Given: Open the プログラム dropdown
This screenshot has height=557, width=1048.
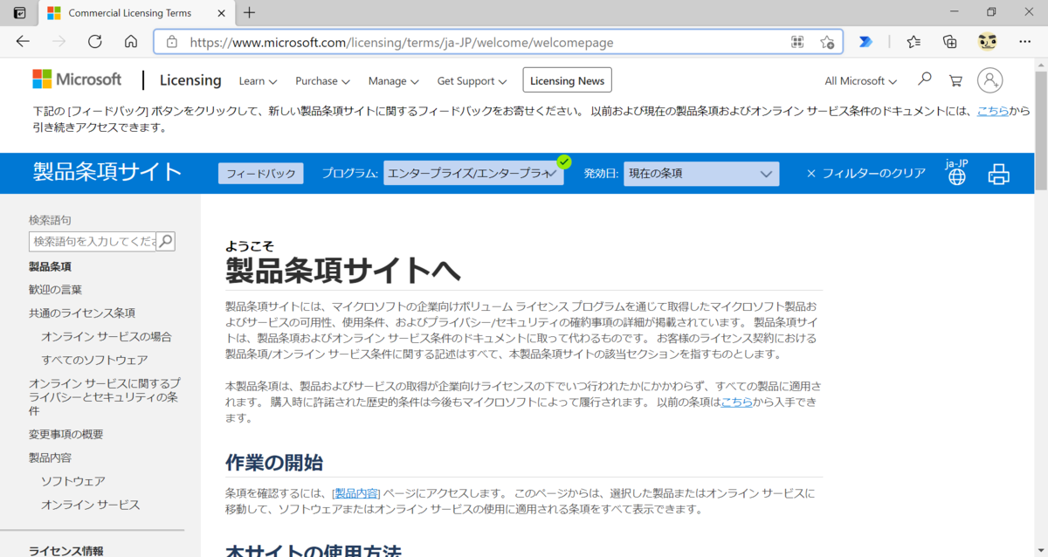Looking at the screenshot, I should pos(473,173).
